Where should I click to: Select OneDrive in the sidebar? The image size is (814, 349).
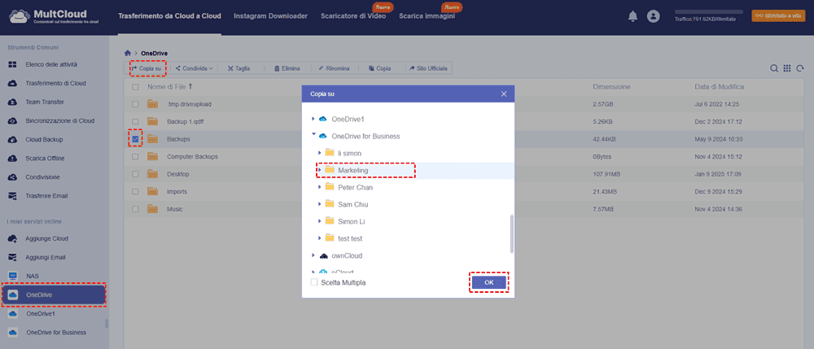(x=53, y=295)
